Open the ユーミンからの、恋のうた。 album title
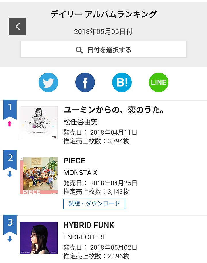Viewport: 207px width, 263px height. click(114, 110)
